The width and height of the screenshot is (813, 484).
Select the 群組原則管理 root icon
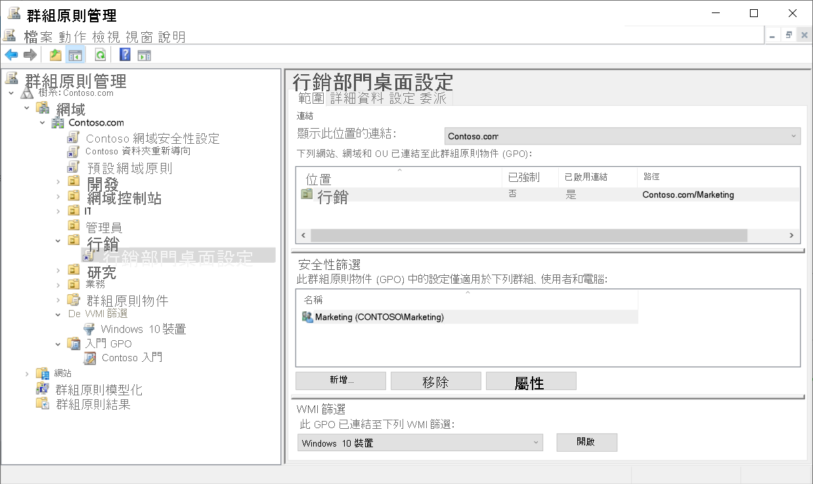(10, 77)
